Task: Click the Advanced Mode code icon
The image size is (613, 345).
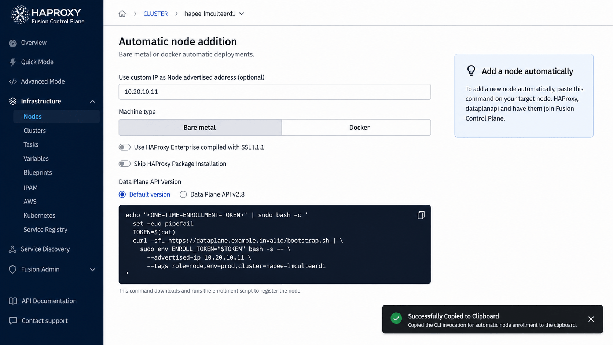Action: 13,82
